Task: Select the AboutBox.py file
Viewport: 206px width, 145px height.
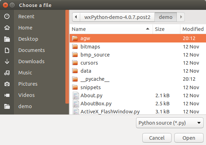Action: point(138,104)
